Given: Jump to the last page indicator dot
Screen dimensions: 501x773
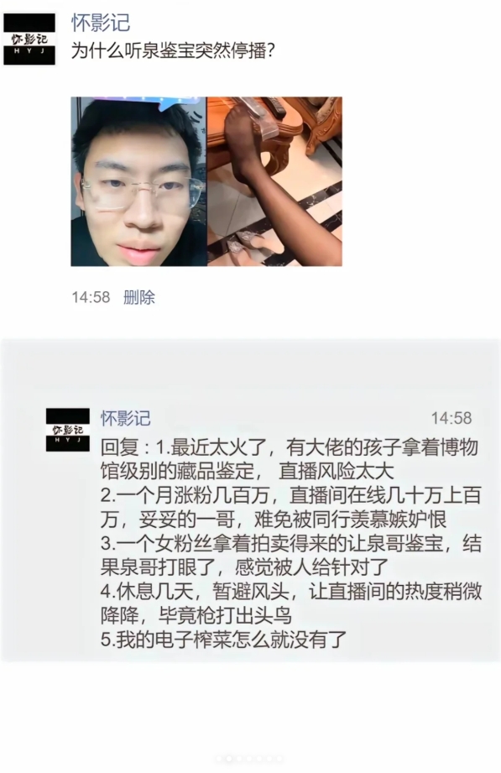Looking at the screenshot, I should 279,759.
